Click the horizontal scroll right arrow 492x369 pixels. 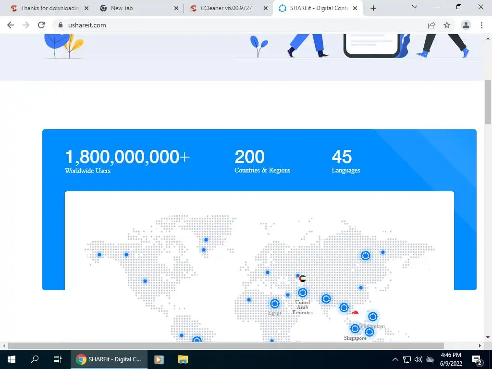480,345
